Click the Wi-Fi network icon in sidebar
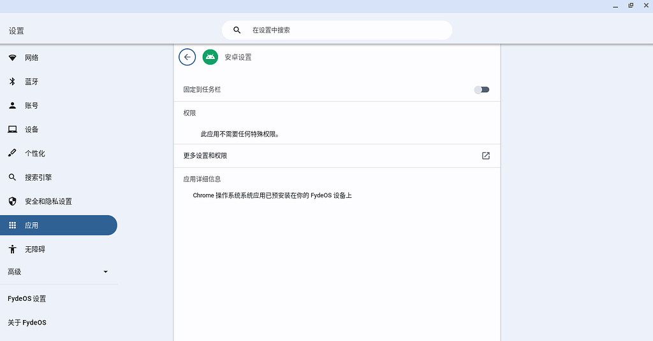 (x=12, y=58)
